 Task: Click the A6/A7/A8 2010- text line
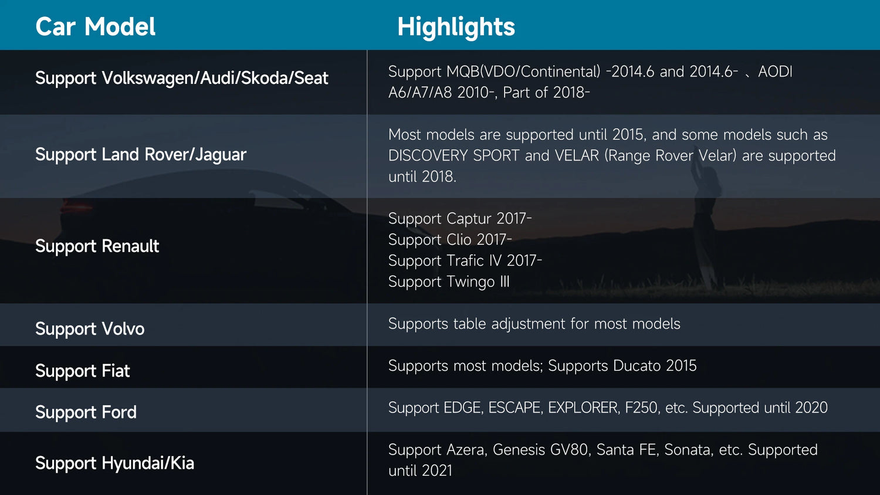click(489, 93)
